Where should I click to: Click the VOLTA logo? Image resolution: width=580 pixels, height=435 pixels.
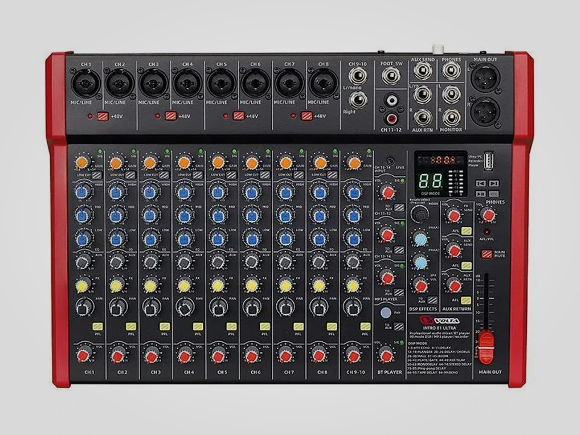point(440,320)
